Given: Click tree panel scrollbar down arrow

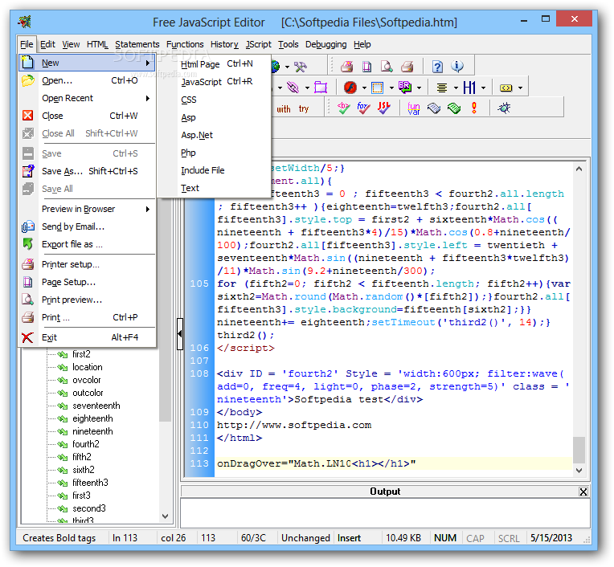Looking at the screenshot, I should tap(166, 516).
